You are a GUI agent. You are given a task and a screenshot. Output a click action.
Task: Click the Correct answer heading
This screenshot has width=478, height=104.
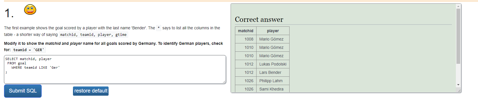(x=259, y=20)
